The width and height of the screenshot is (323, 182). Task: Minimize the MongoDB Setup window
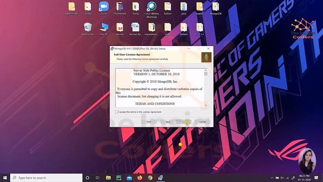(x=189, y=49)
